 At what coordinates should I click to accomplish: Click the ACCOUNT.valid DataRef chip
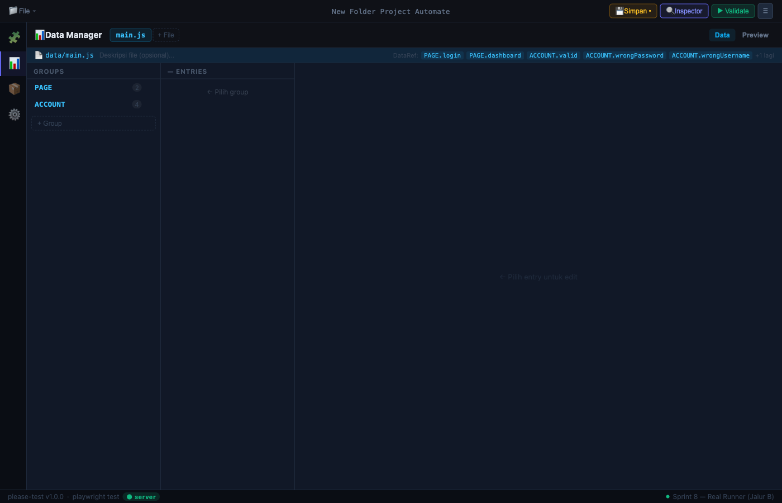point(554,55)
